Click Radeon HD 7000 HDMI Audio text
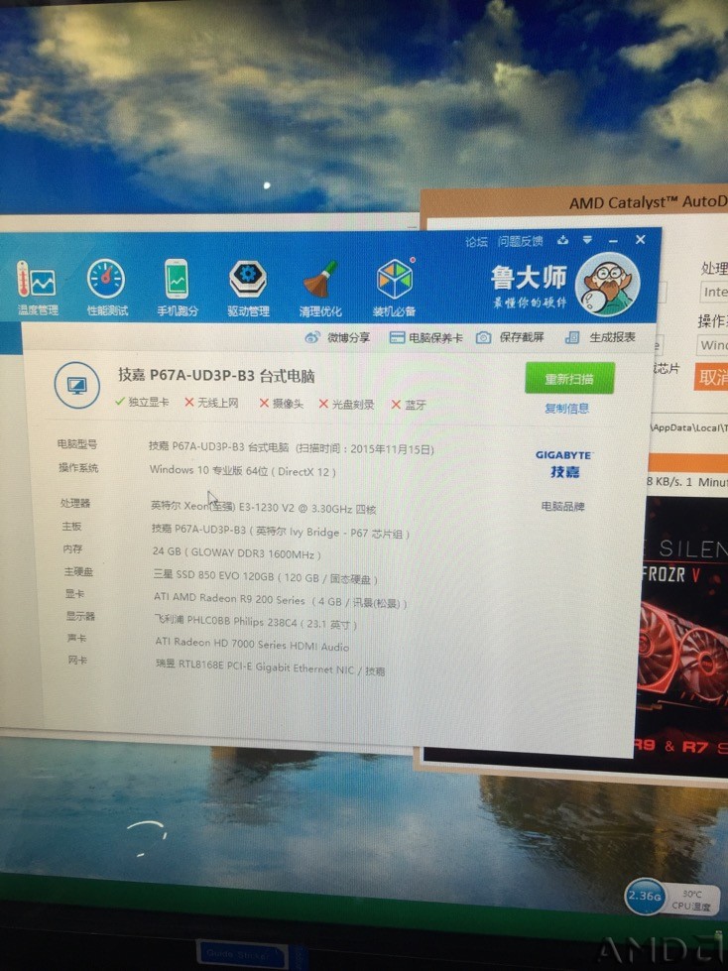728x971 pixels. (x=252, y=644)
